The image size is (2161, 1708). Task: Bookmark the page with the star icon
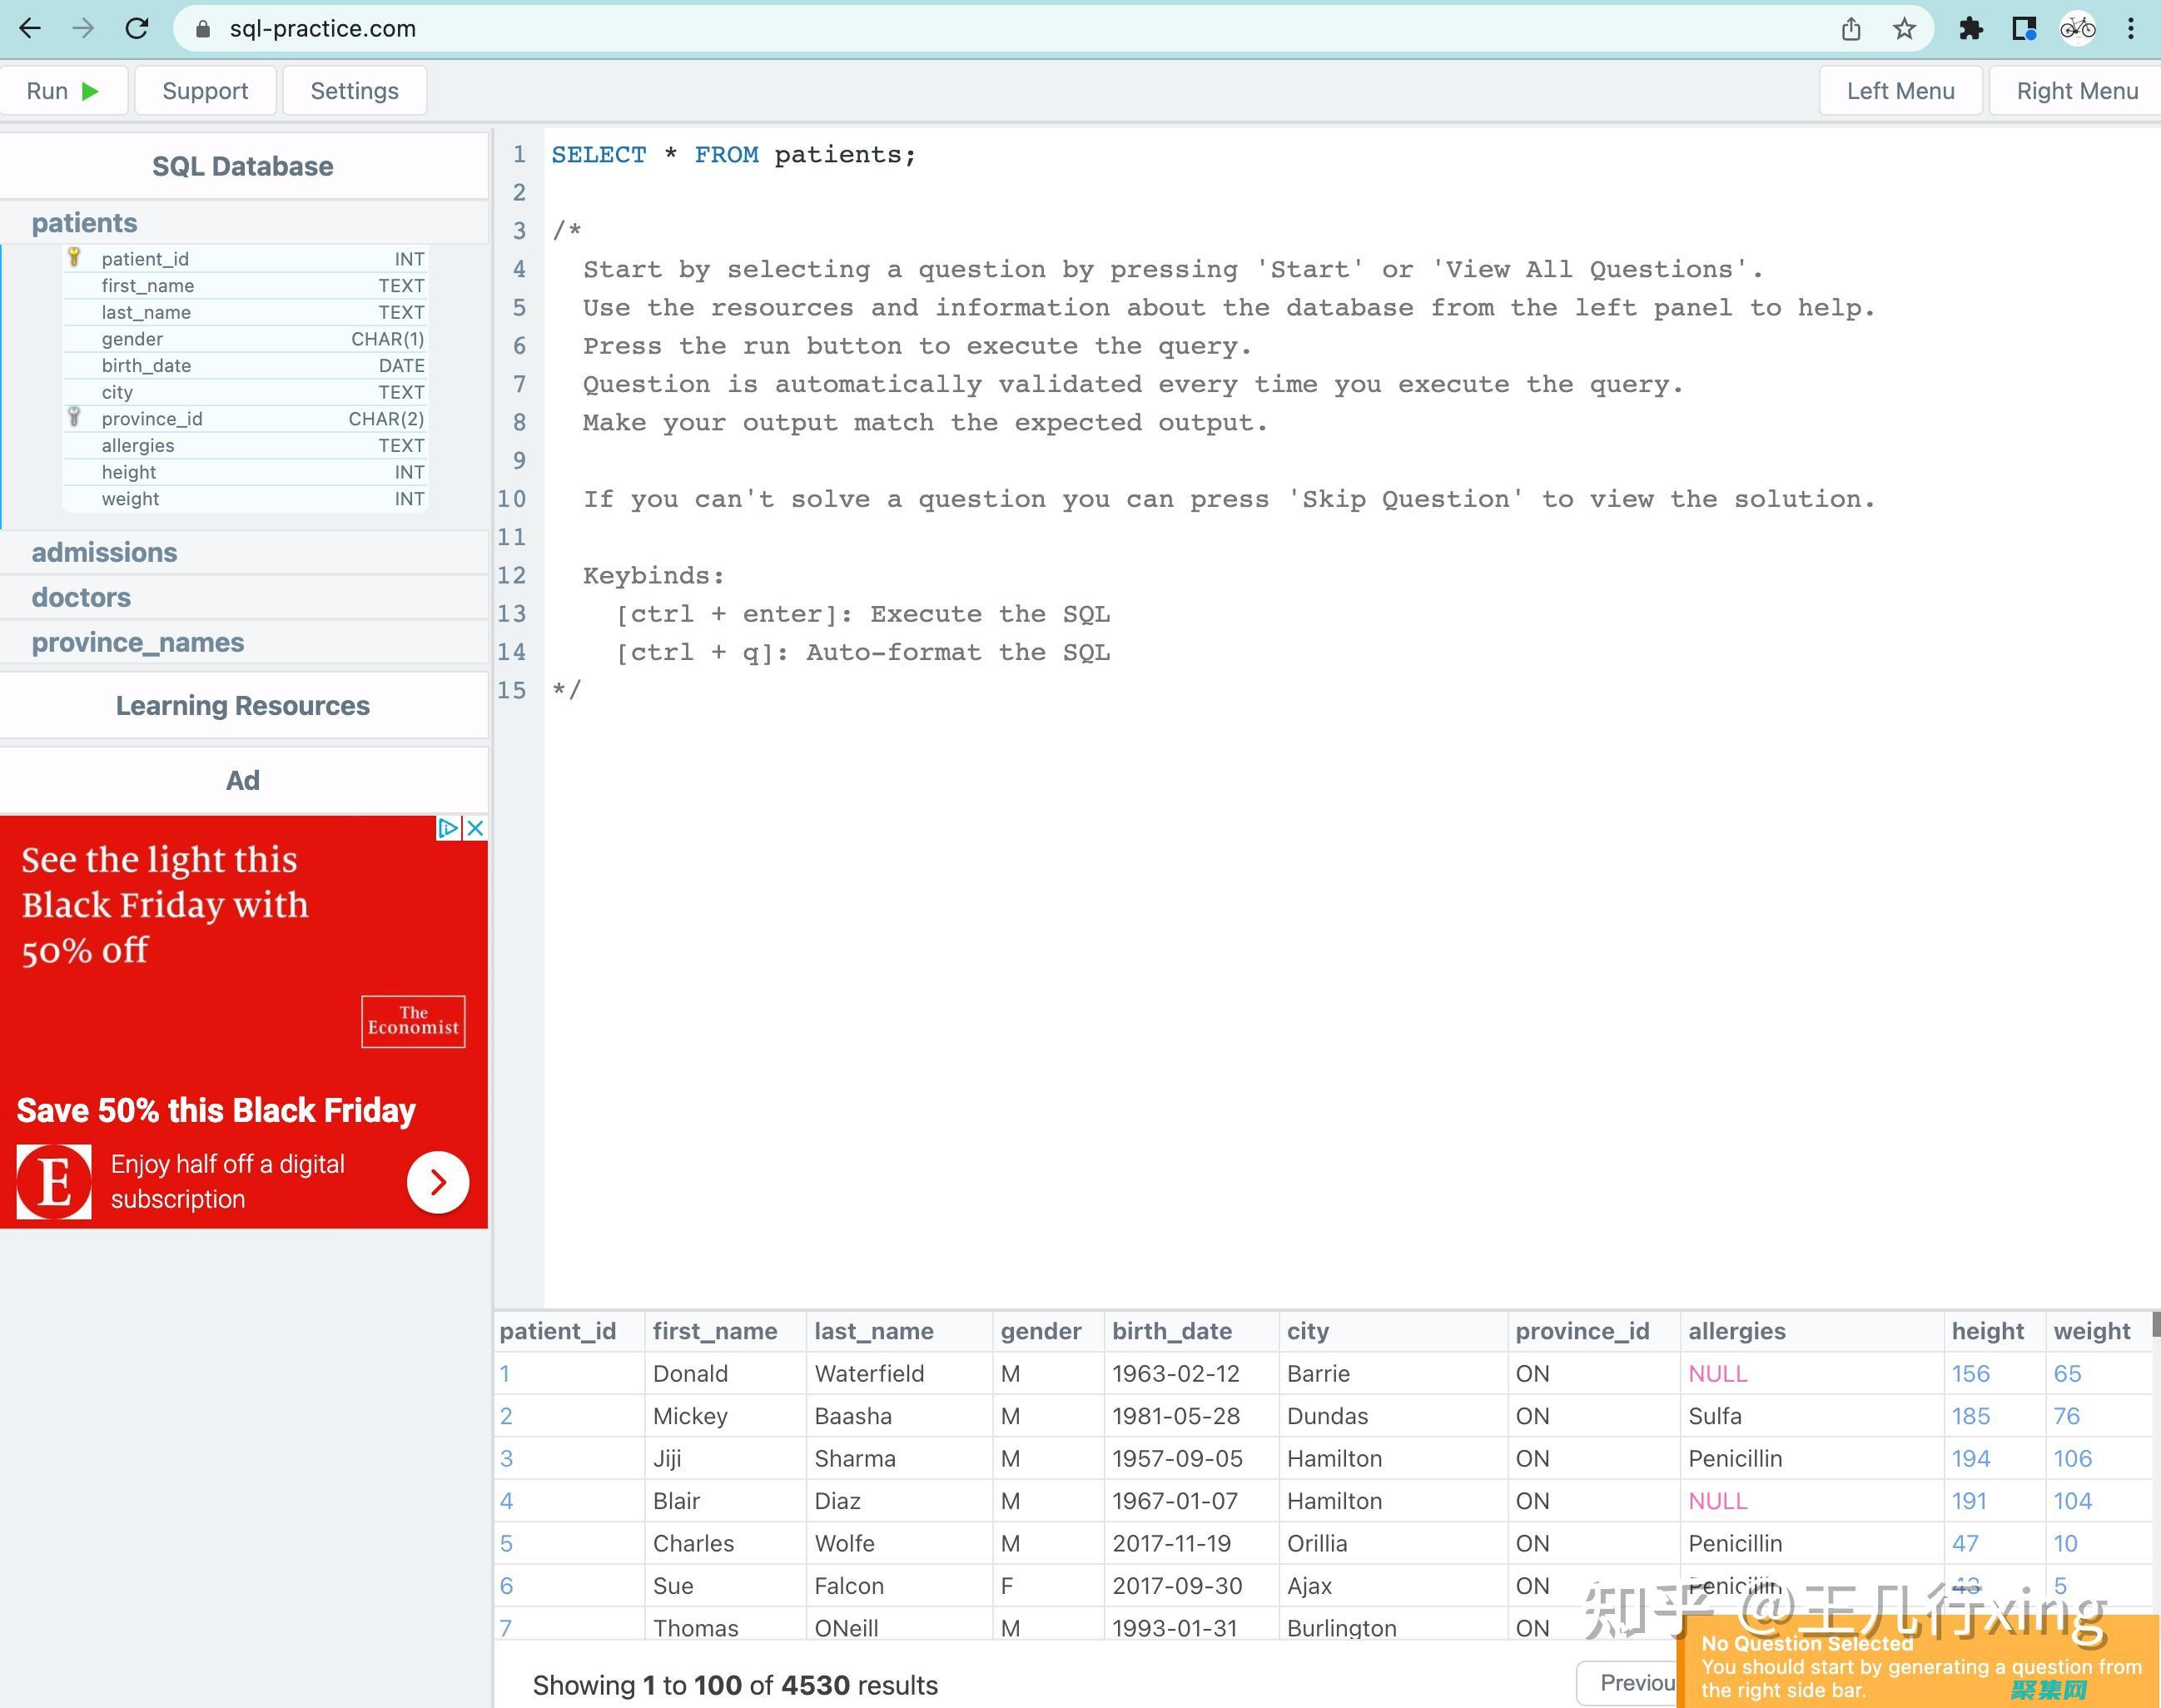pyautogui.click(x=1902, y=28)
